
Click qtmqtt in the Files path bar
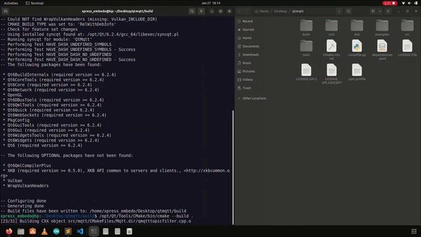point(298,11)
